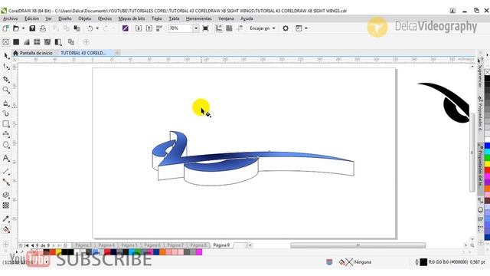Select the Parallel Dimension tool
Screen dimensions: 490x276
click(x=6, y=171)
